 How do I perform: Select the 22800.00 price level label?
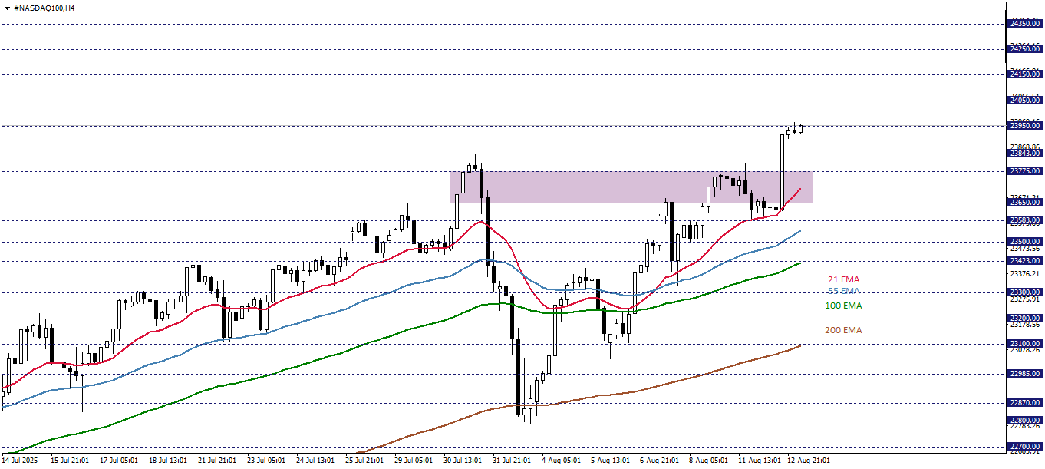pos(1024,421)
